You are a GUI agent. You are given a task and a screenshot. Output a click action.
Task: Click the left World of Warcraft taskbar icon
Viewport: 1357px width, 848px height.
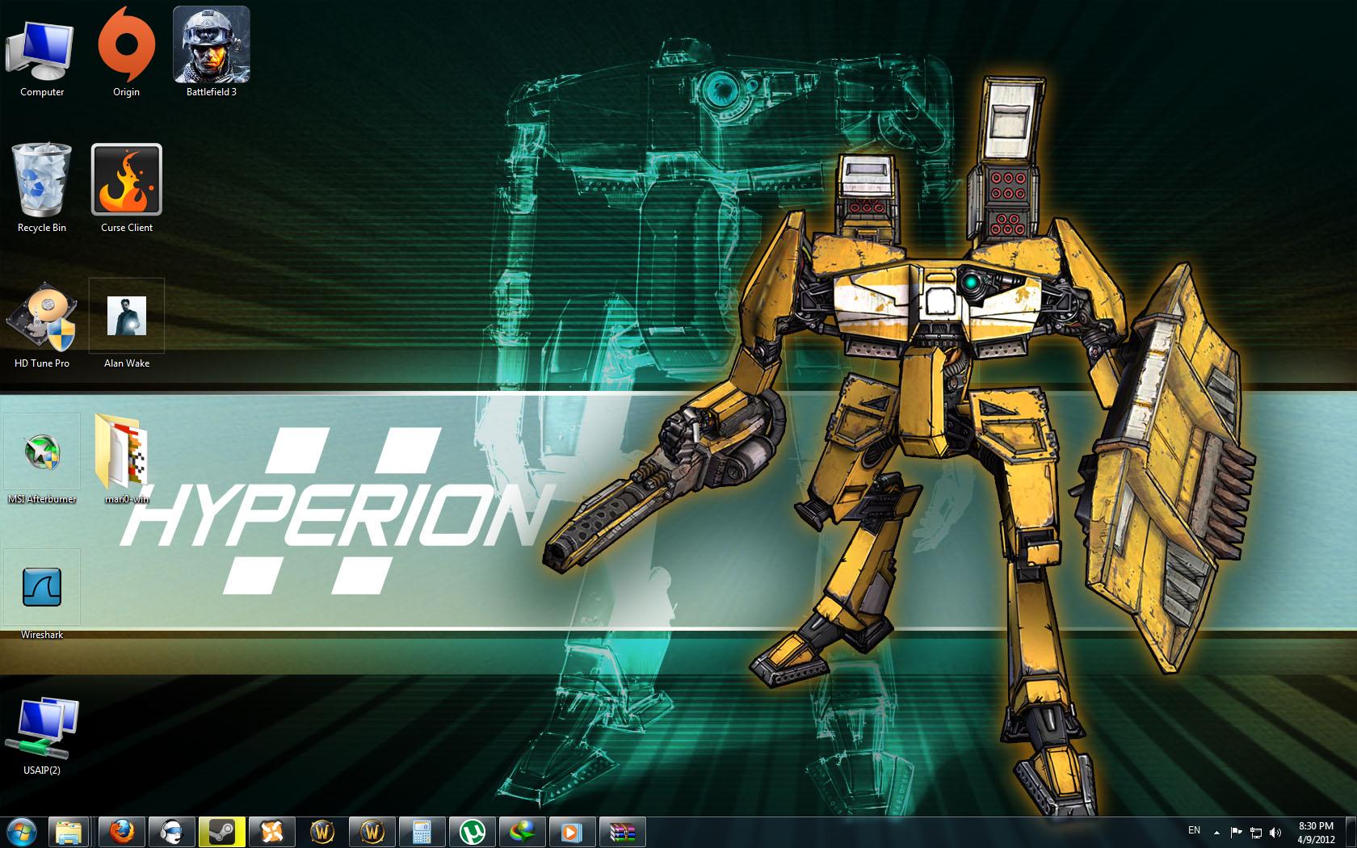(x=321, y=832)
